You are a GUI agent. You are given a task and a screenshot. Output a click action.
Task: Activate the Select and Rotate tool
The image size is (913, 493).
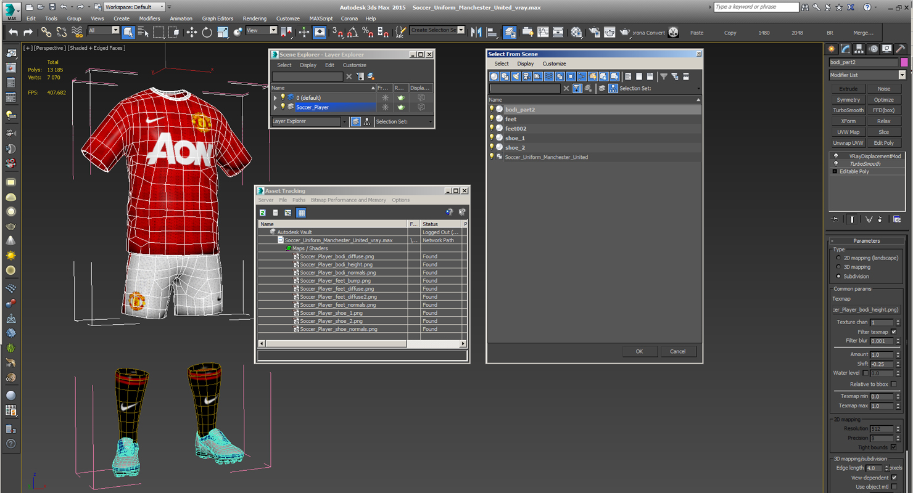(x=207, y=32)
